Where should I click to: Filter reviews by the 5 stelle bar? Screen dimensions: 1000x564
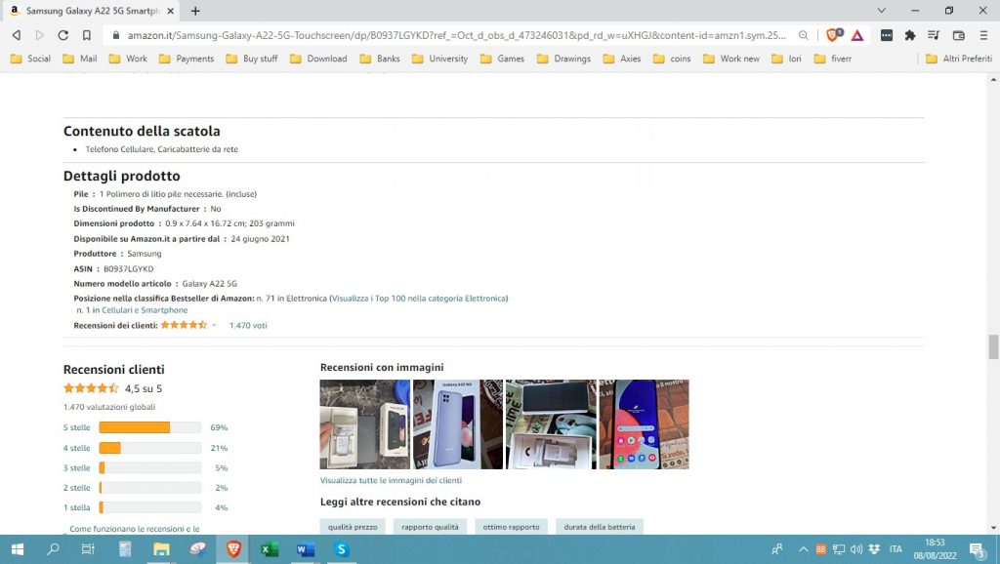tap(149, 427)
